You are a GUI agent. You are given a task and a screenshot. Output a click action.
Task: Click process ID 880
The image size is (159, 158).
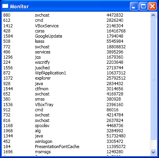click(x=7, y=15)
